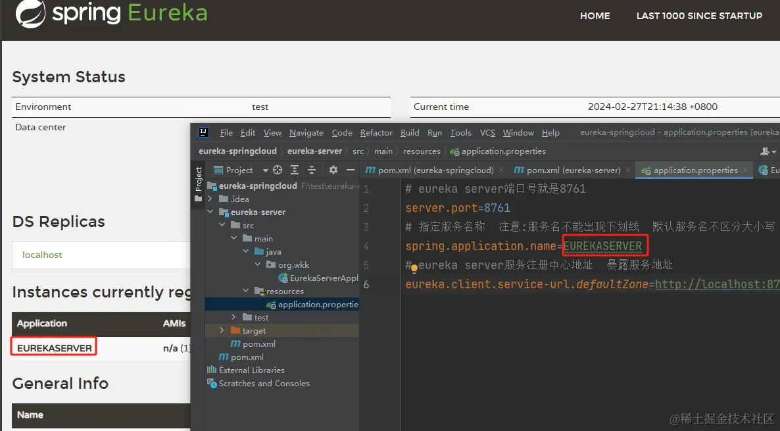Collapse the main folder
This screenshot has width=780, height=431.
[x=233, y=238]
